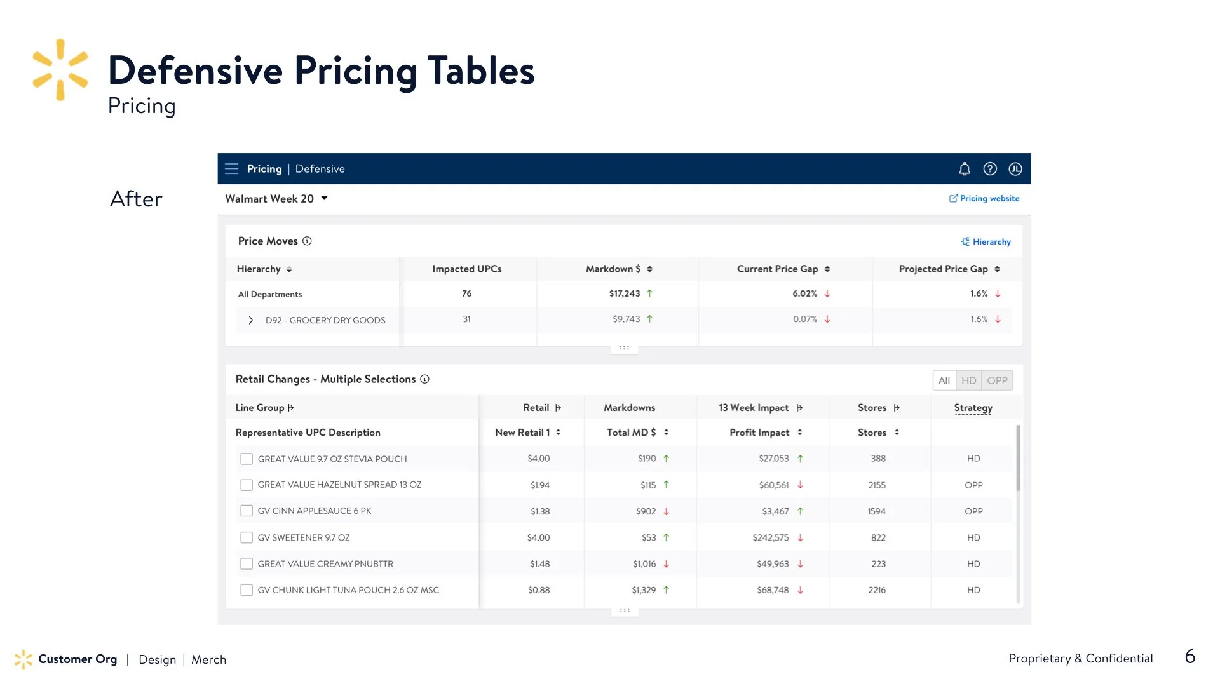Select the All filter tab
Screen dimensions: 1220x686
[x=944, y=380]
